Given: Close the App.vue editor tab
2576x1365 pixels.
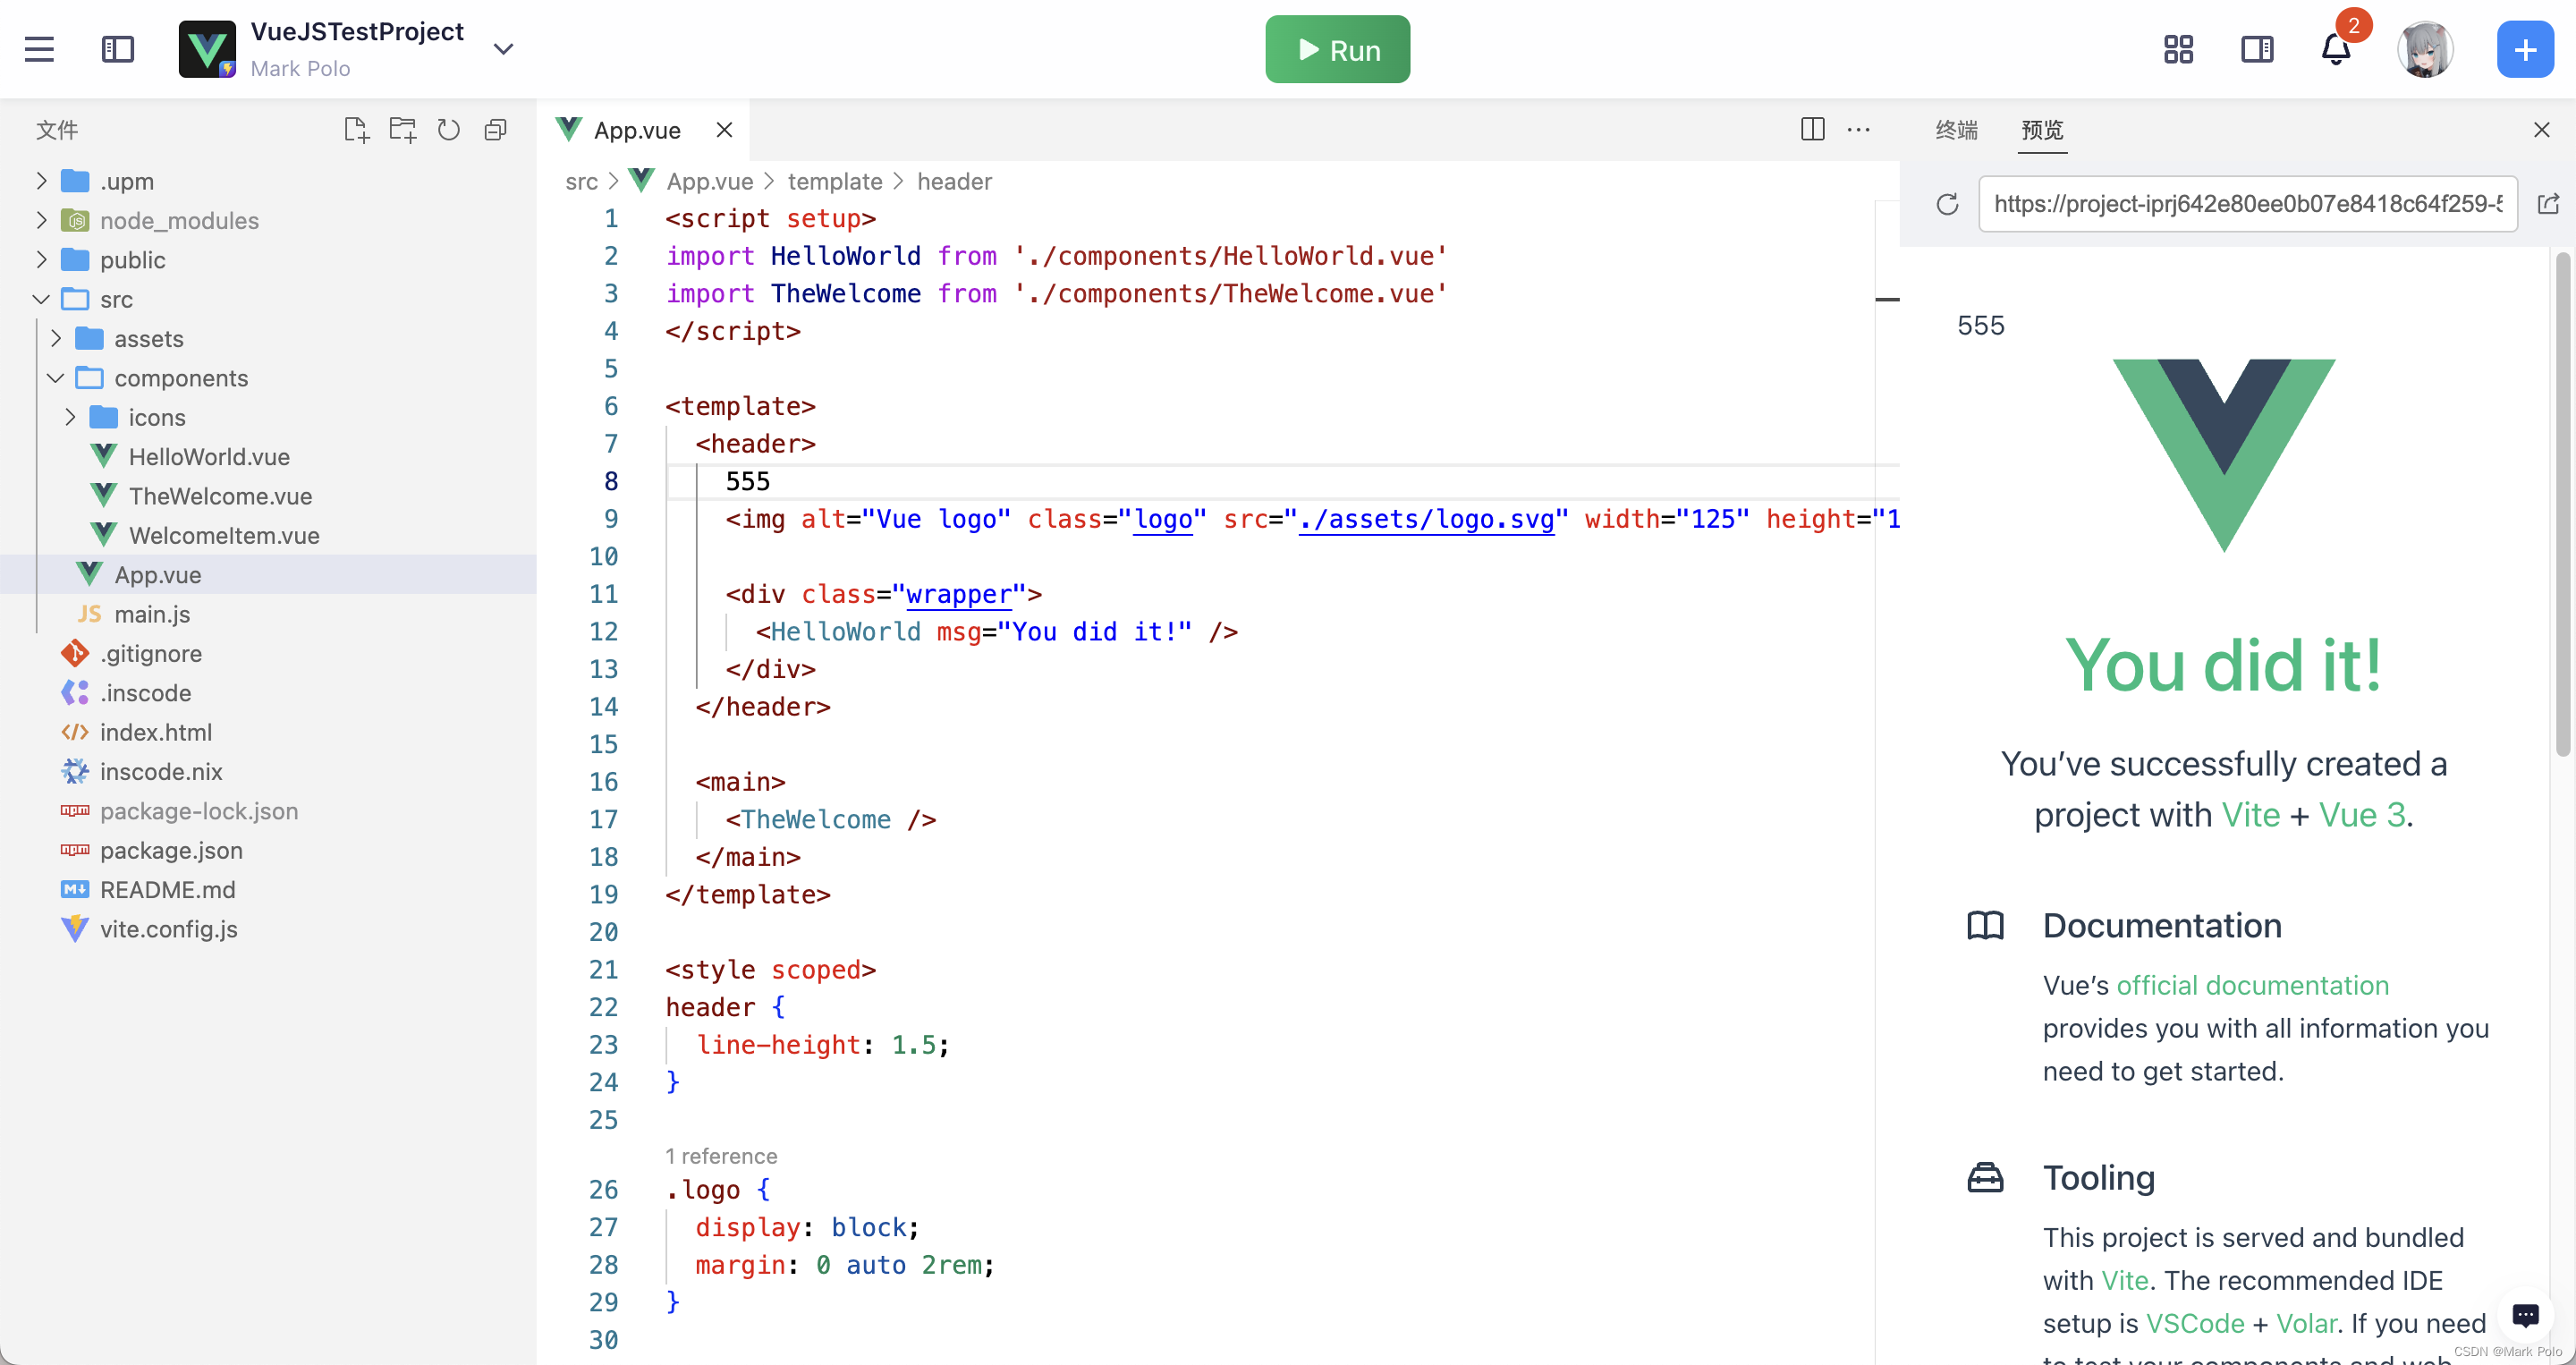Looking at the screenshot, I should (x=725, y=130).
